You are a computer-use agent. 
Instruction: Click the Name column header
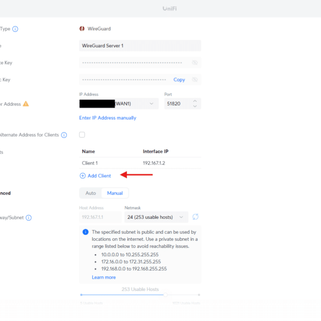click(x=88, y=151)
